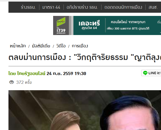The height and width of the screenshot is (130, 161).
Task: Open อภิปรายร่าง รธน. topic link
Action: 82,7
